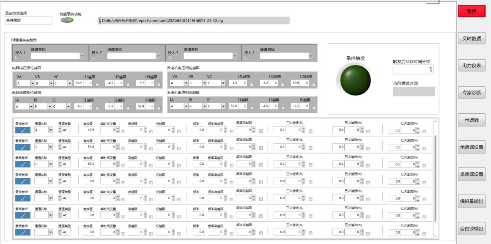This screenshot has height=244, width=491.
Task: Enable 低越限 checkbox in channel C row
Action: (179, 165)
